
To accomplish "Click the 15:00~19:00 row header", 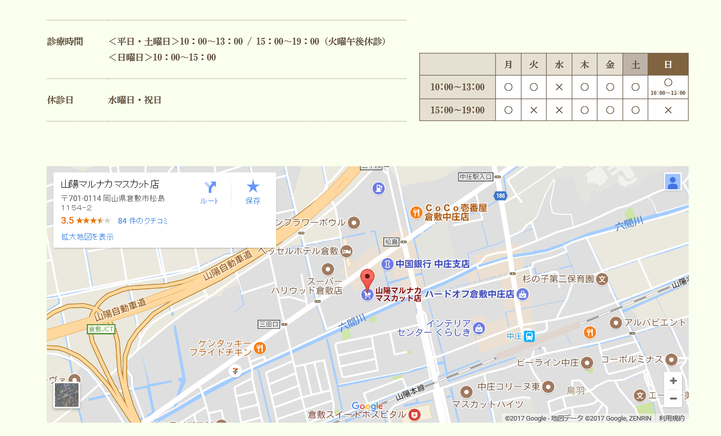I will pyautogui.click(x=458, y=110).
